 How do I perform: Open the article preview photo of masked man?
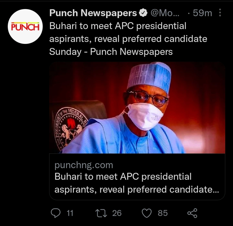click(137, 108)
